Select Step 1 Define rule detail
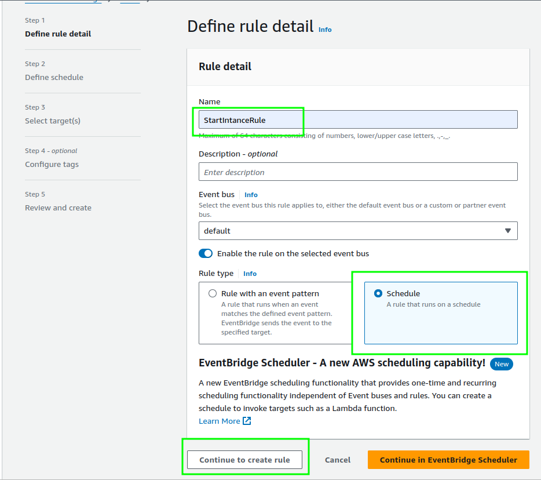 point(58,34)
